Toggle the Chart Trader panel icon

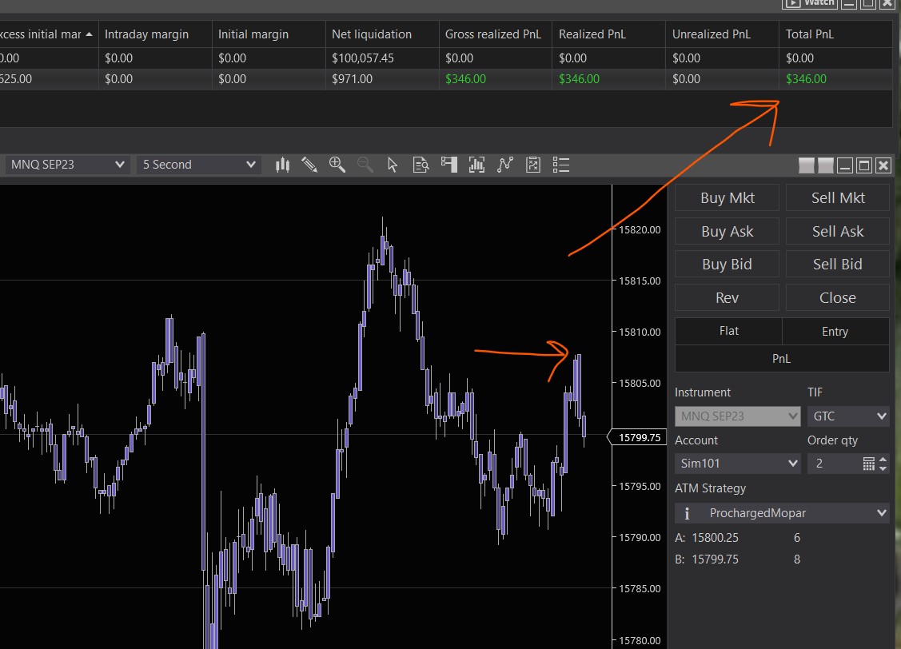point(449,165)
